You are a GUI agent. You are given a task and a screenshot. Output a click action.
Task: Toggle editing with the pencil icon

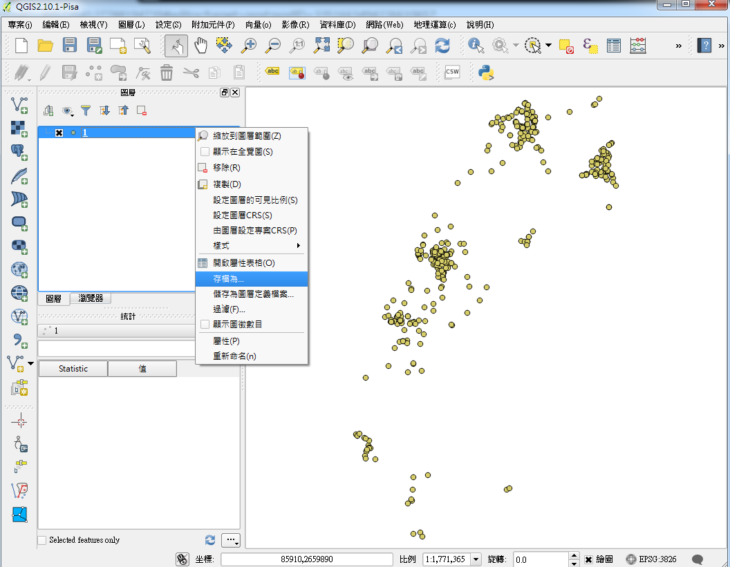click(46, 73)
